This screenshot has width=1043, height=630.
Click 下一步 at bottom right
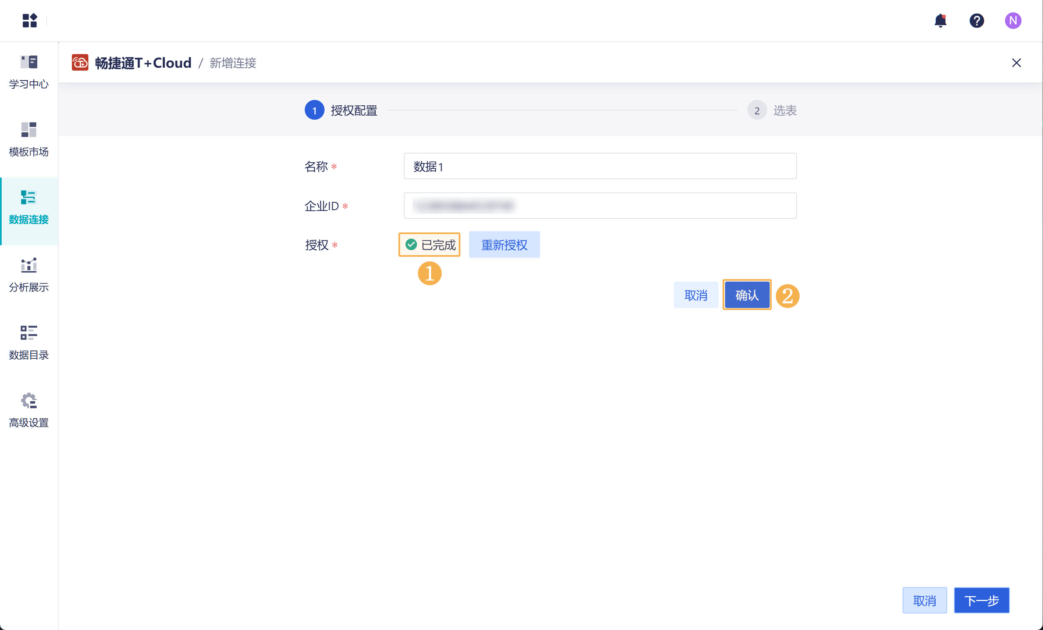point(981,600)
